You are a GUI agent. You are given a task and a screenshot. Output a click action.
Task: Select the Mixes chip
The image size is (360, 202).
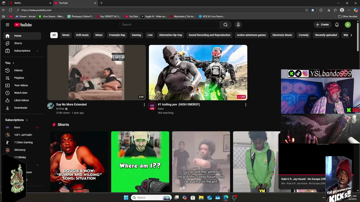pos(99,35)
